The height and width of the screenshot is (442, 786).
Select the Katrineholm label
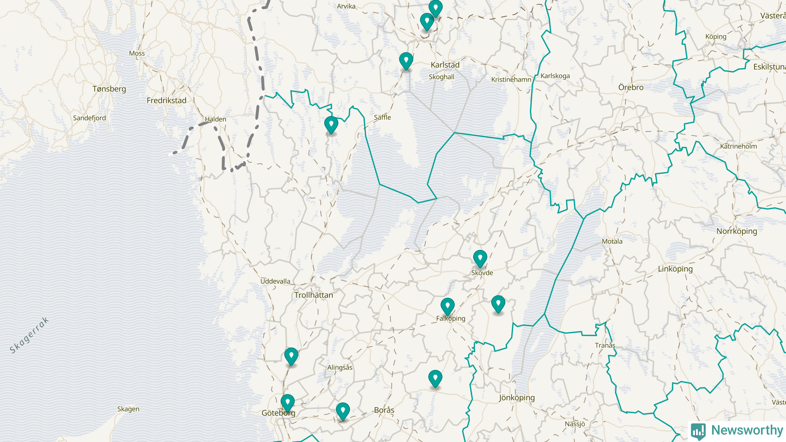pos(738,146)
